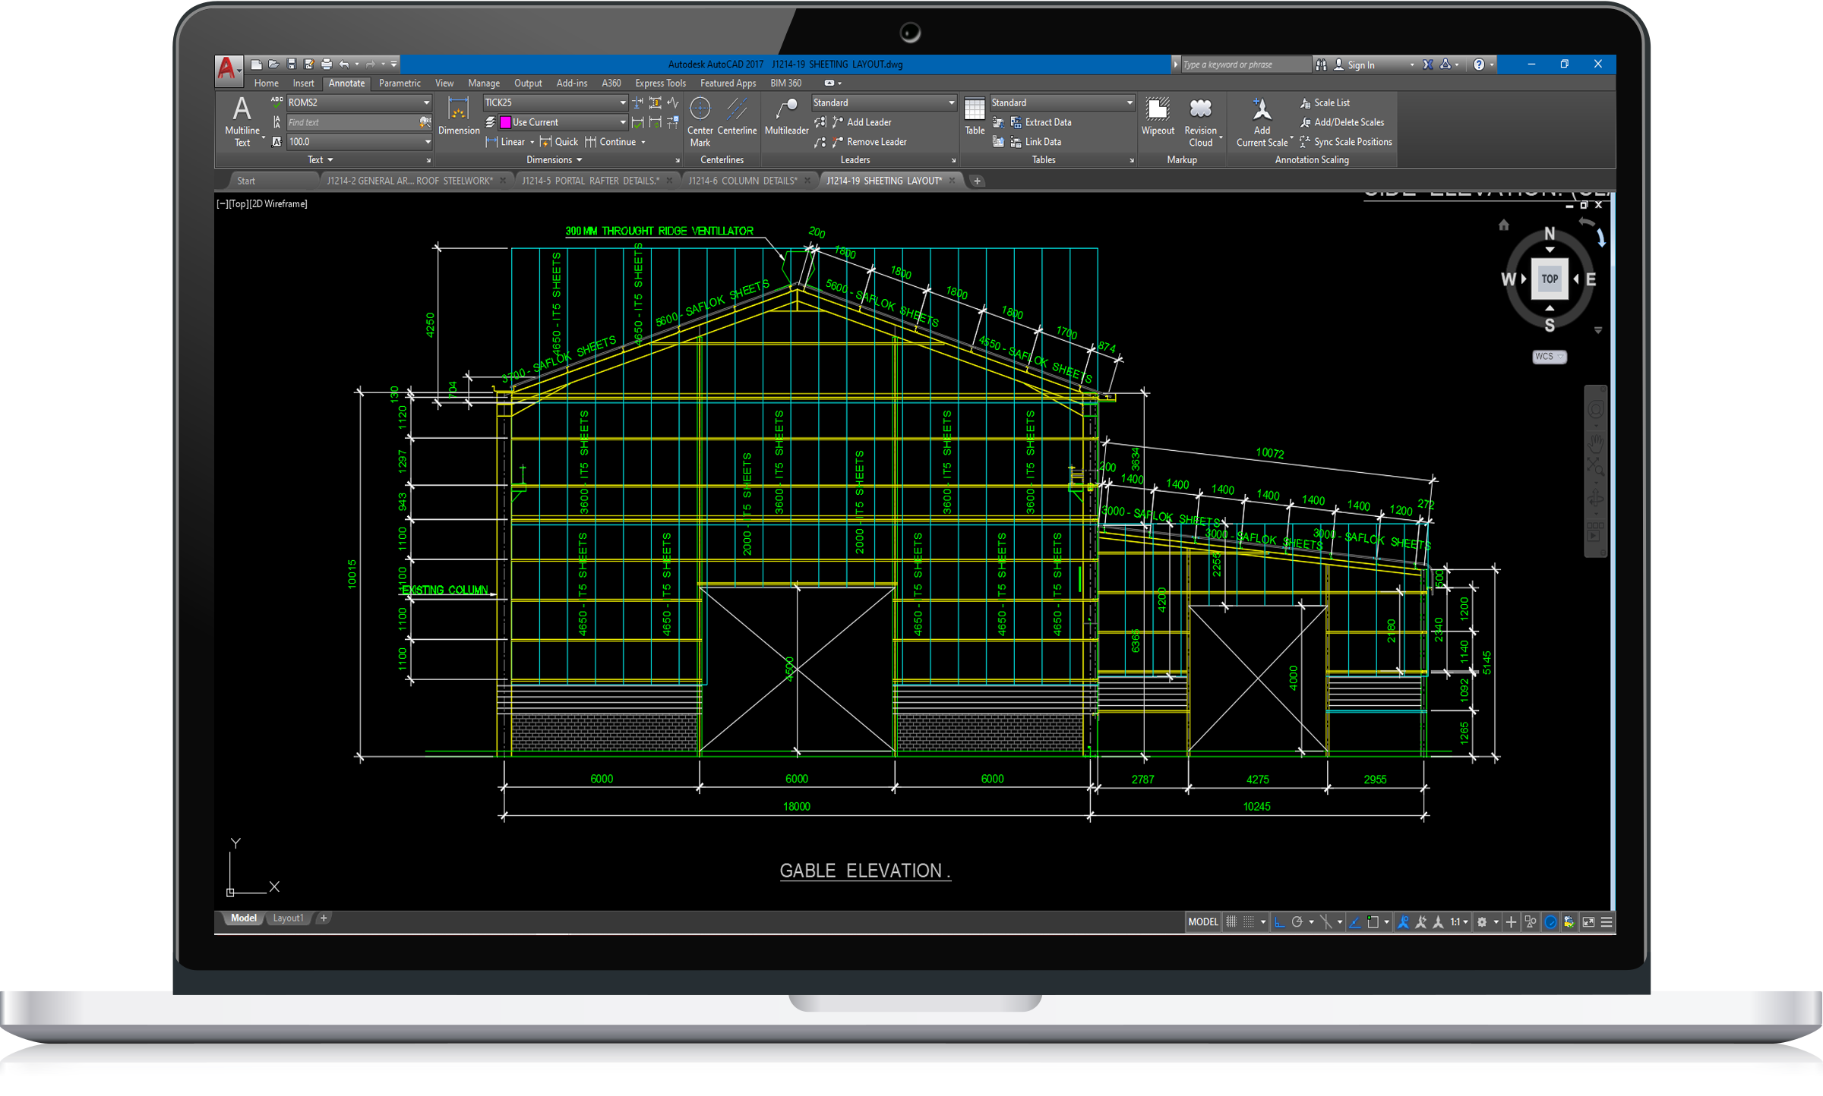The image size is (1823, 1096).
Task: Select the Center Mark tool
Action: [700, 121]
